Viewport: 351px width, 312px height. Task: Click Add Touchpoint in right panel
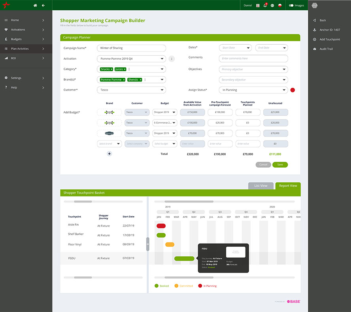tap(330, 40)
